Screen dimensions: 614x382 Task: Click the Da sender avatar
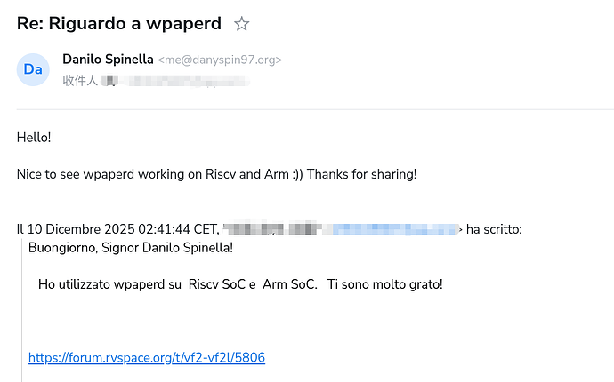[33, 69]
